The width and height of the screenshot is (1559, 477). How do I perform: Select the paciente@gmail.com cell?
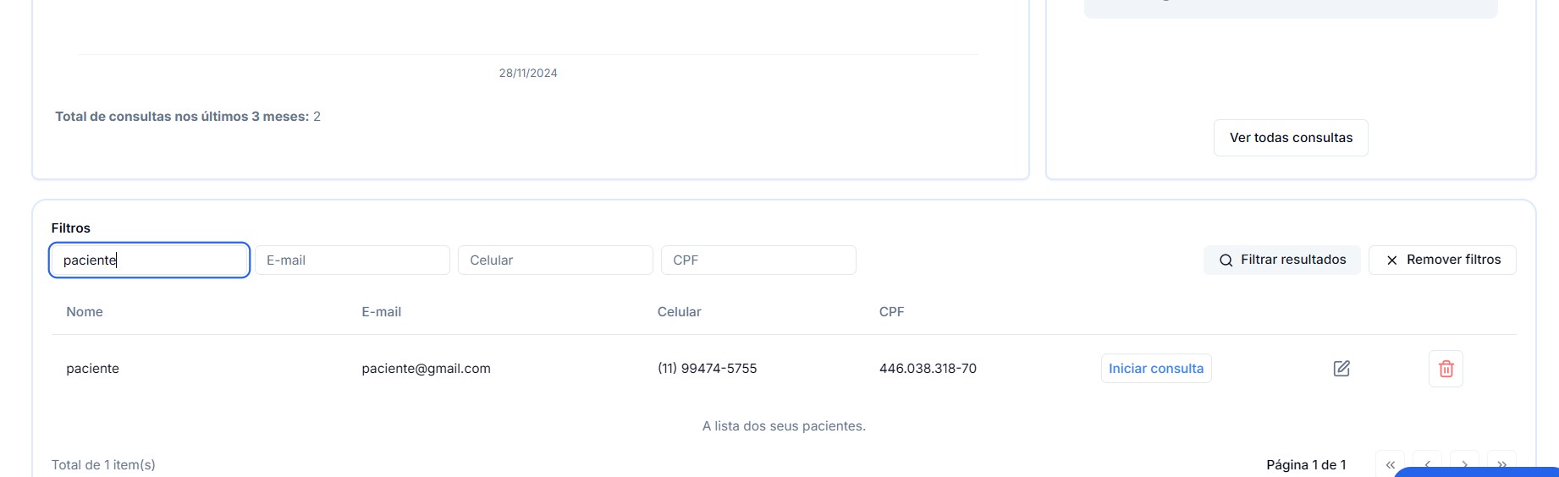point(426,369)
